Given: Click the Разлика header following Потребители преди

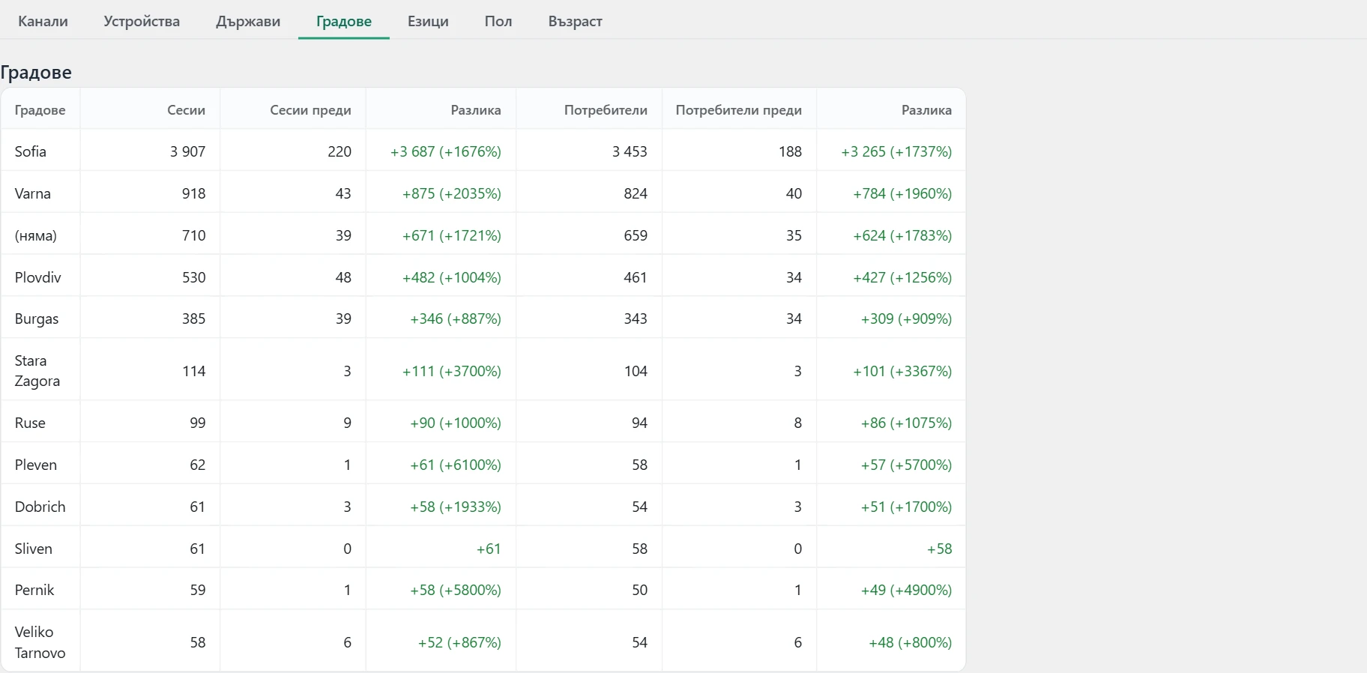Looking at the screenshot, I should [x=926, y=110].
